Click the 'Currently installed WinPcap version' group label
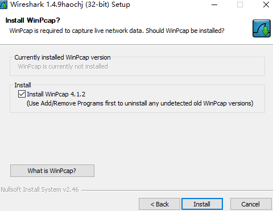 (x=63, y=57)
